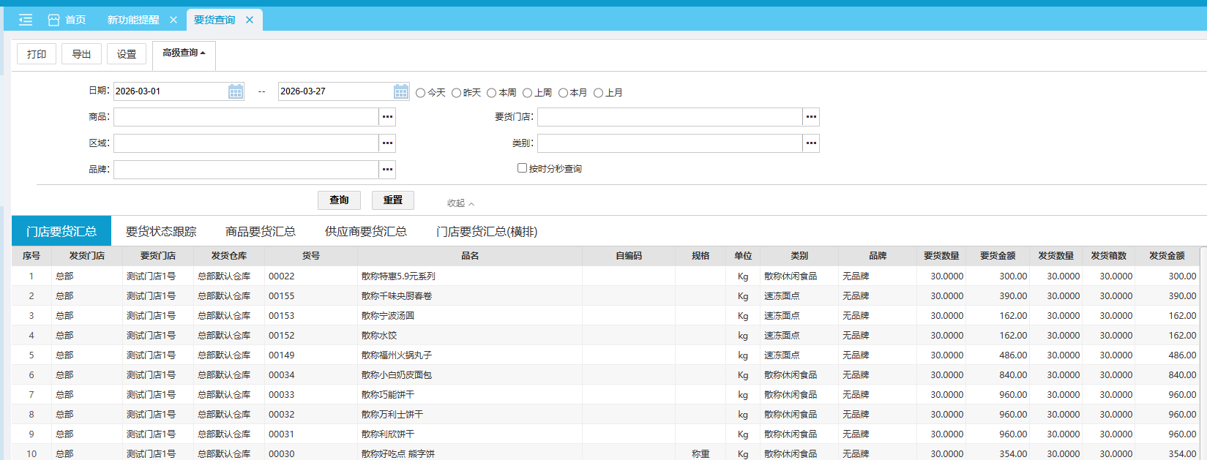Collapse the 高级查询 panel

coord(184,53)
